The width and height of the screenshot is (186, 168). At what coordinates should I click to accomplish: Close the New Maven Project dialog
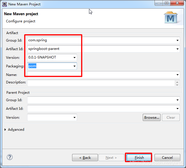[177, 3]
